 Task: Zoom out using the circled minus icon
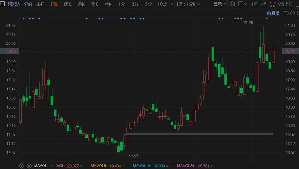point(293,13)
